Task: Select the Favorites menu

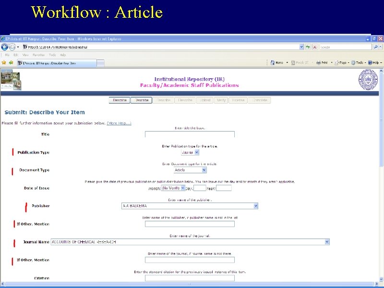Action: click(x=38, y=55)
